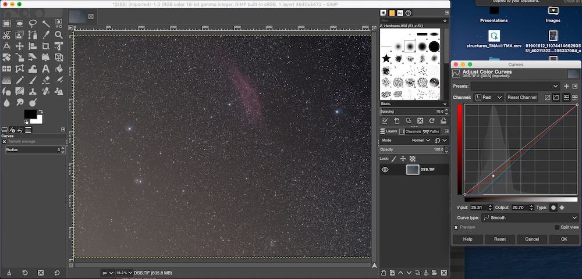
Task: Click the Reset Channel button
Action: coord(521,98)
